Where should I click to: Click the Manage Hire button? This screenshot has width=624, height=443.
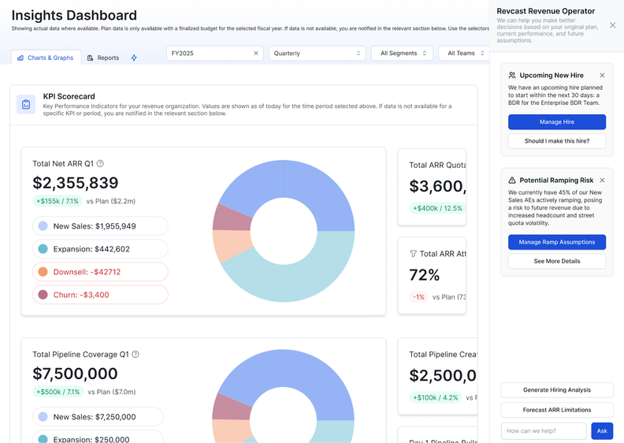click(557, 122)
